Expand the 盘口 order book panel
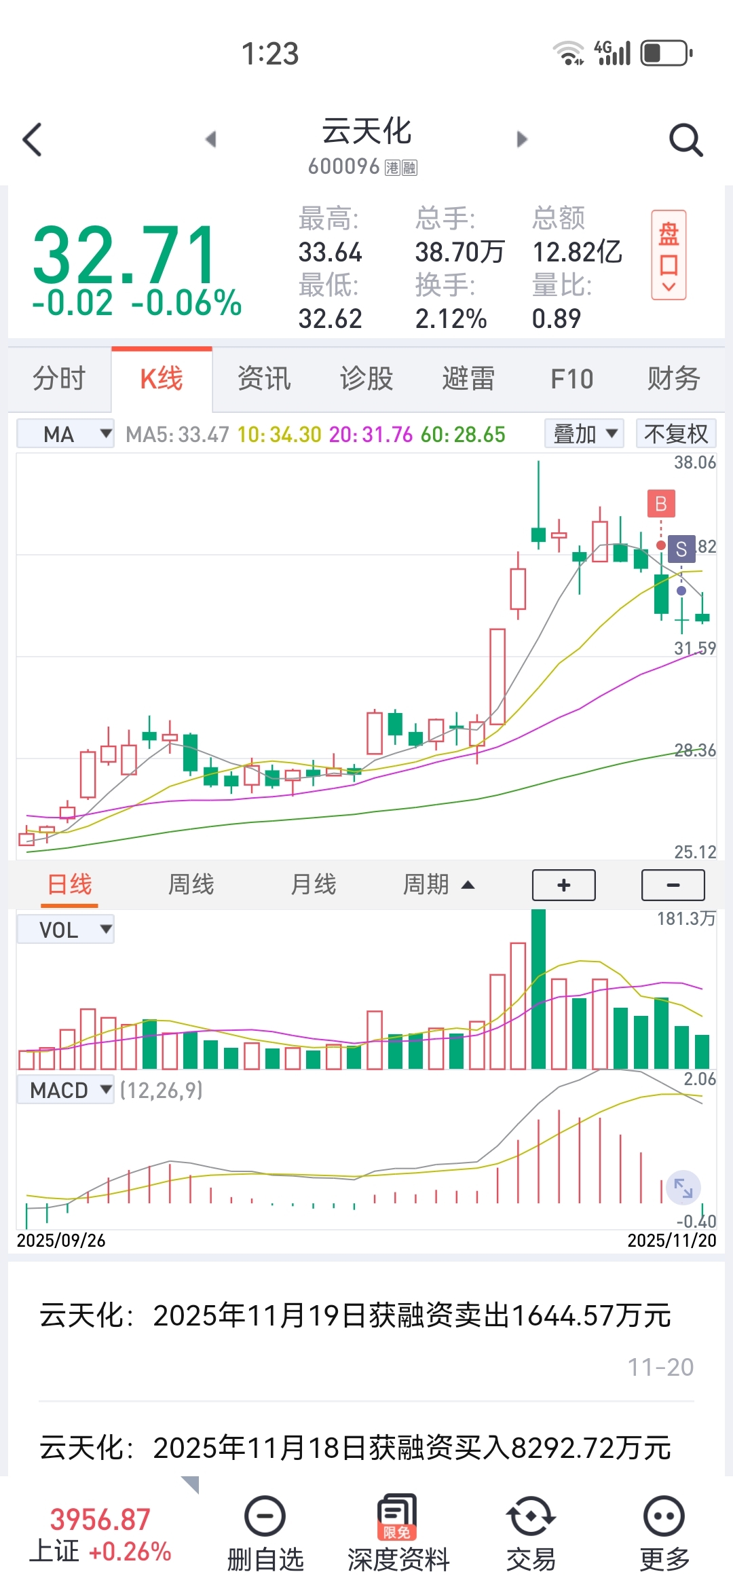733x1589 pixels. click(x=669, y=255)
